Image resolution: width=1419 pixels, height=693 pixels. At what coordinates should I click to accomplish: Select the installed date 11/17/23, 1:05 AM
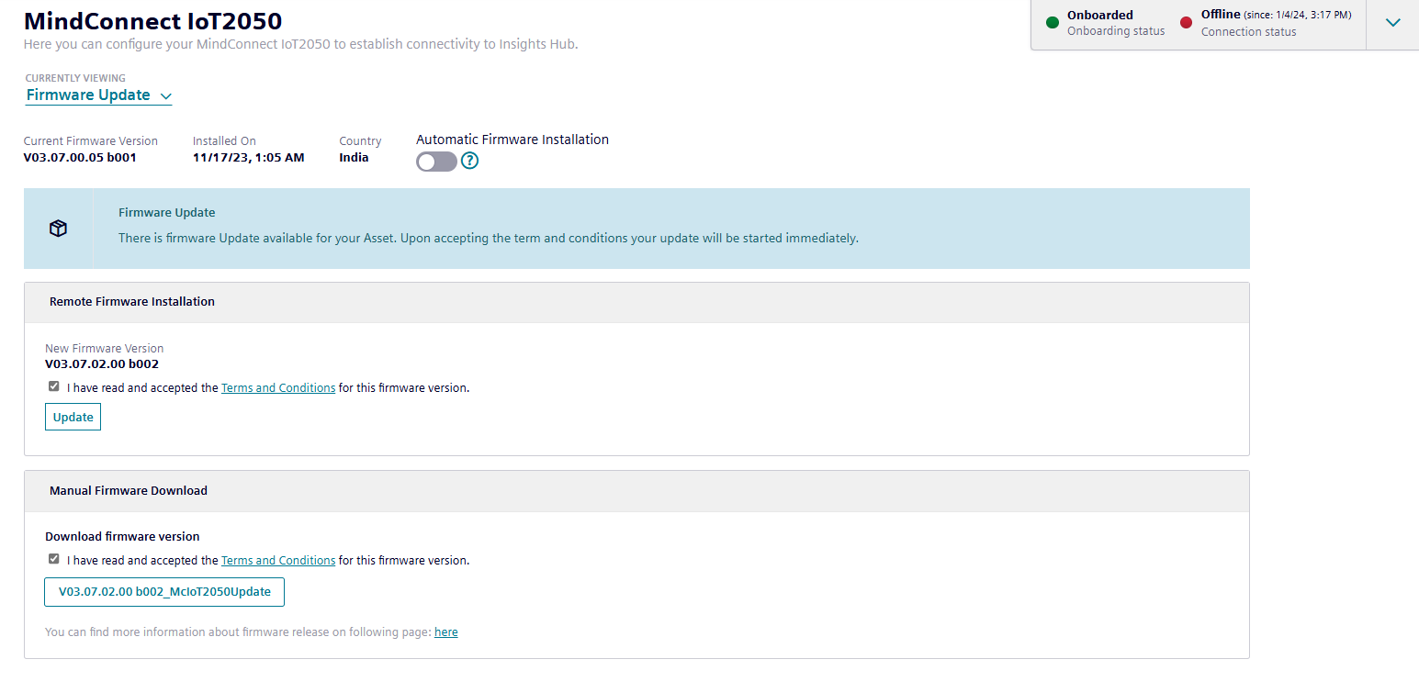click(248, 158)
